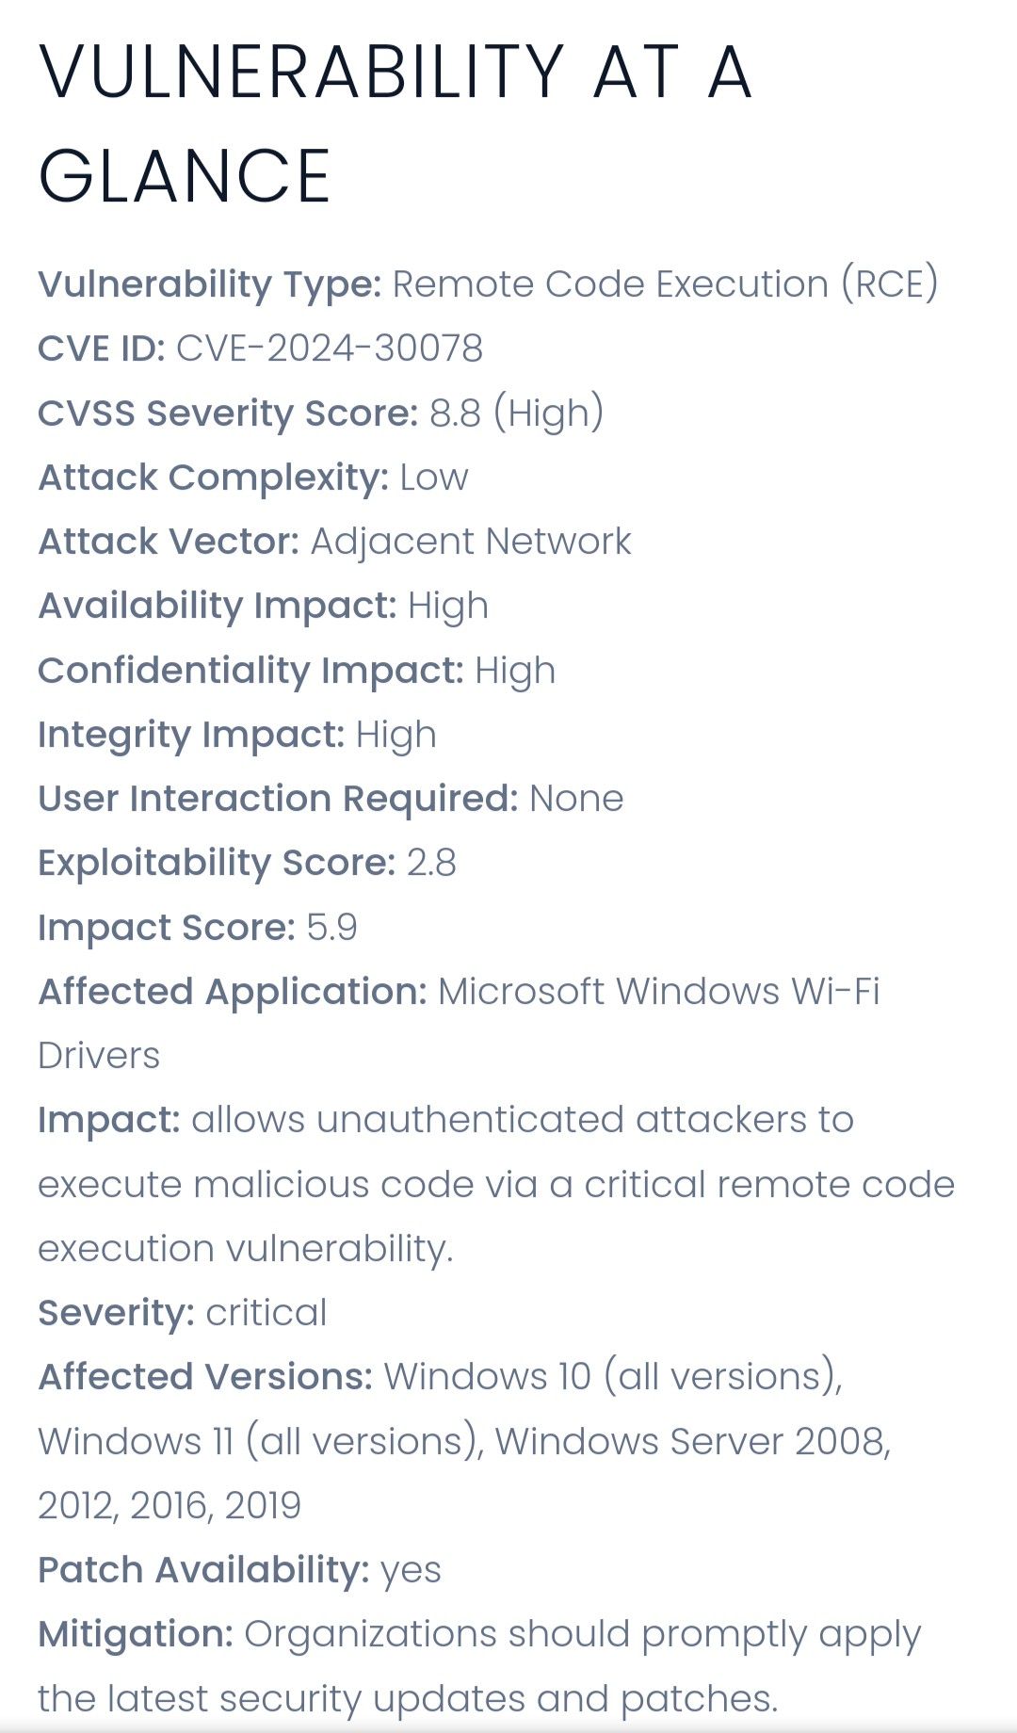Click the CVSS Severity Score value 8.8 (High)
This screenshot has width=1017, height=1733.
(516, 413)
